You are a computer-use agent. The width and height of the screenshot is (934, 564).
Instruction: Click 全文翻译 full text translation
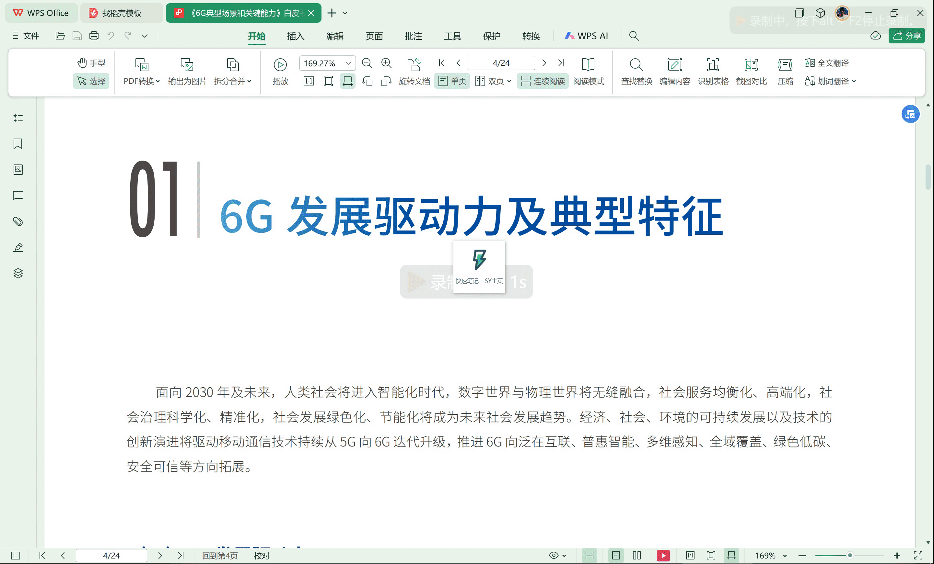pos(827,63)
